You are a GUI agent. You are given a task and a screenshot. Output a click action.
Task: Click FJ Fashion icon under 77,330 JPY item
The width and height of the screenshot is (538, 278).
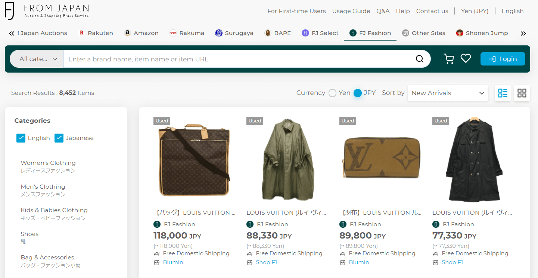coord(436,224)
